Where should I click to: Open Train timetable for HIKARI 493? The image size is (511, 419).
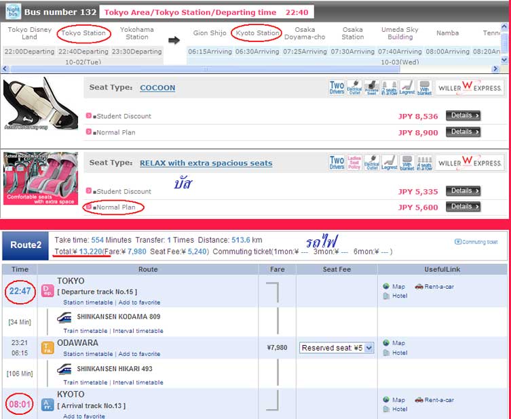86,382
